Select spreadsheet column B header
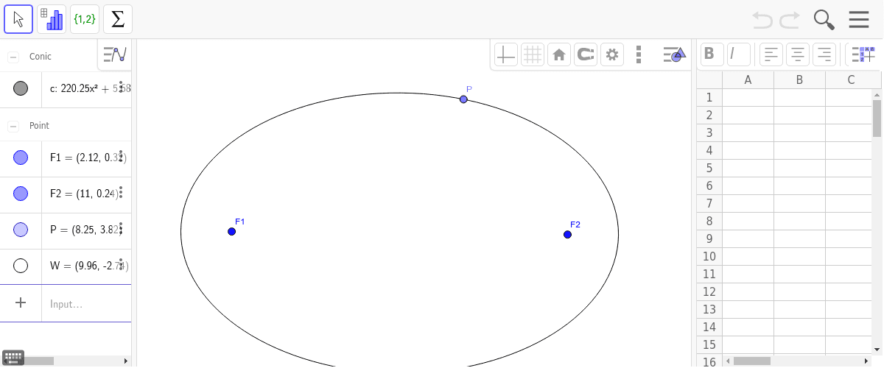 [799, 79]
